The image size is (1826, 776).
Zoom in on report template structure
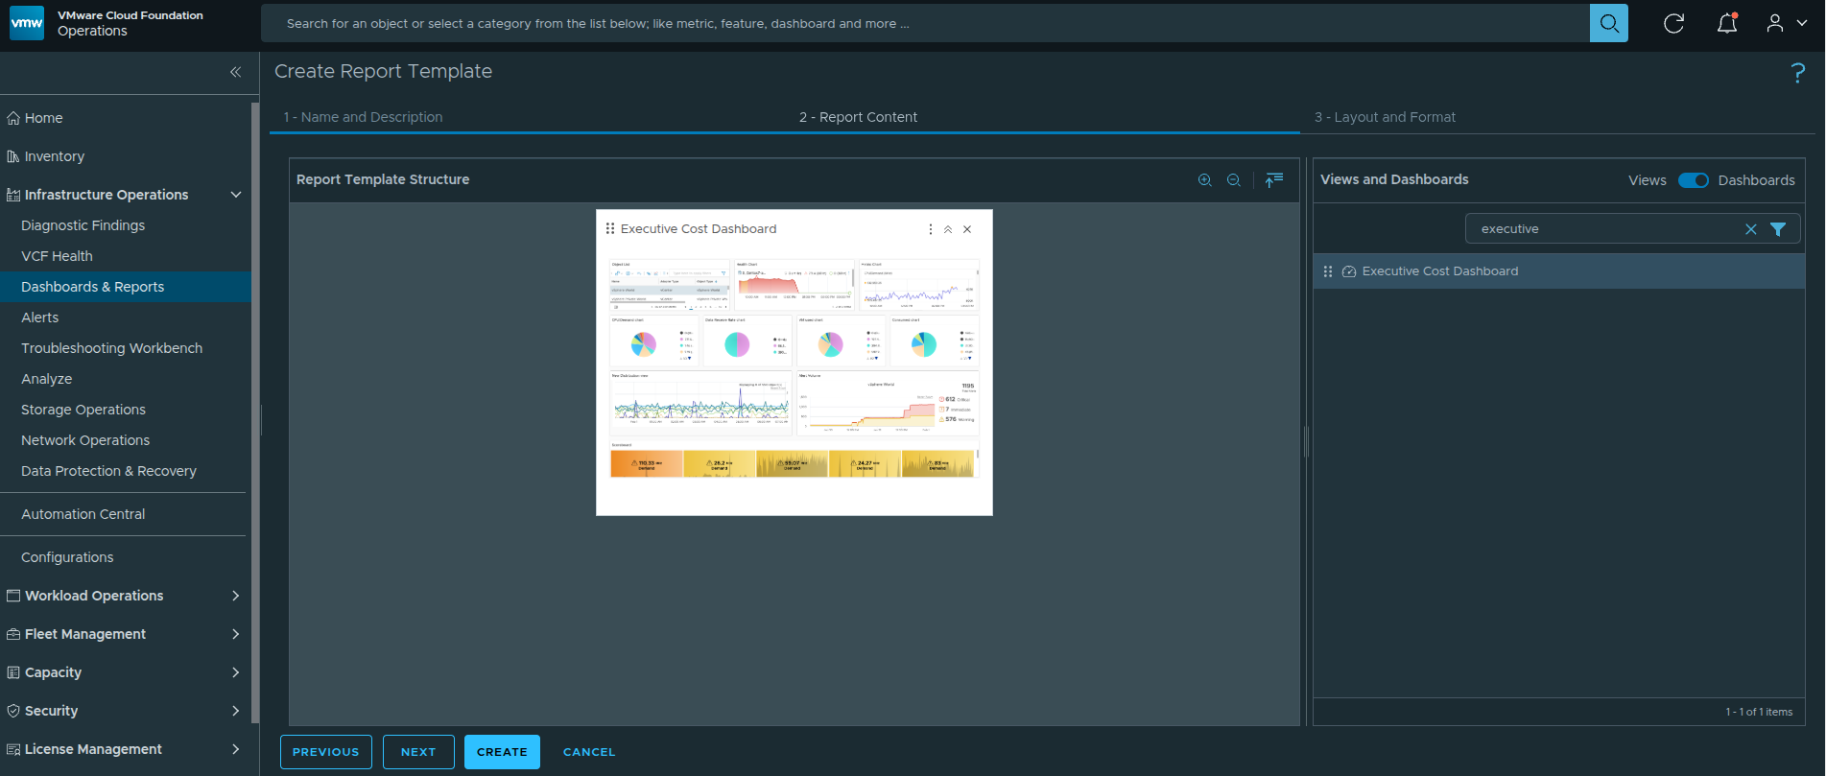pyautogui.click(x=1204, y=180)
